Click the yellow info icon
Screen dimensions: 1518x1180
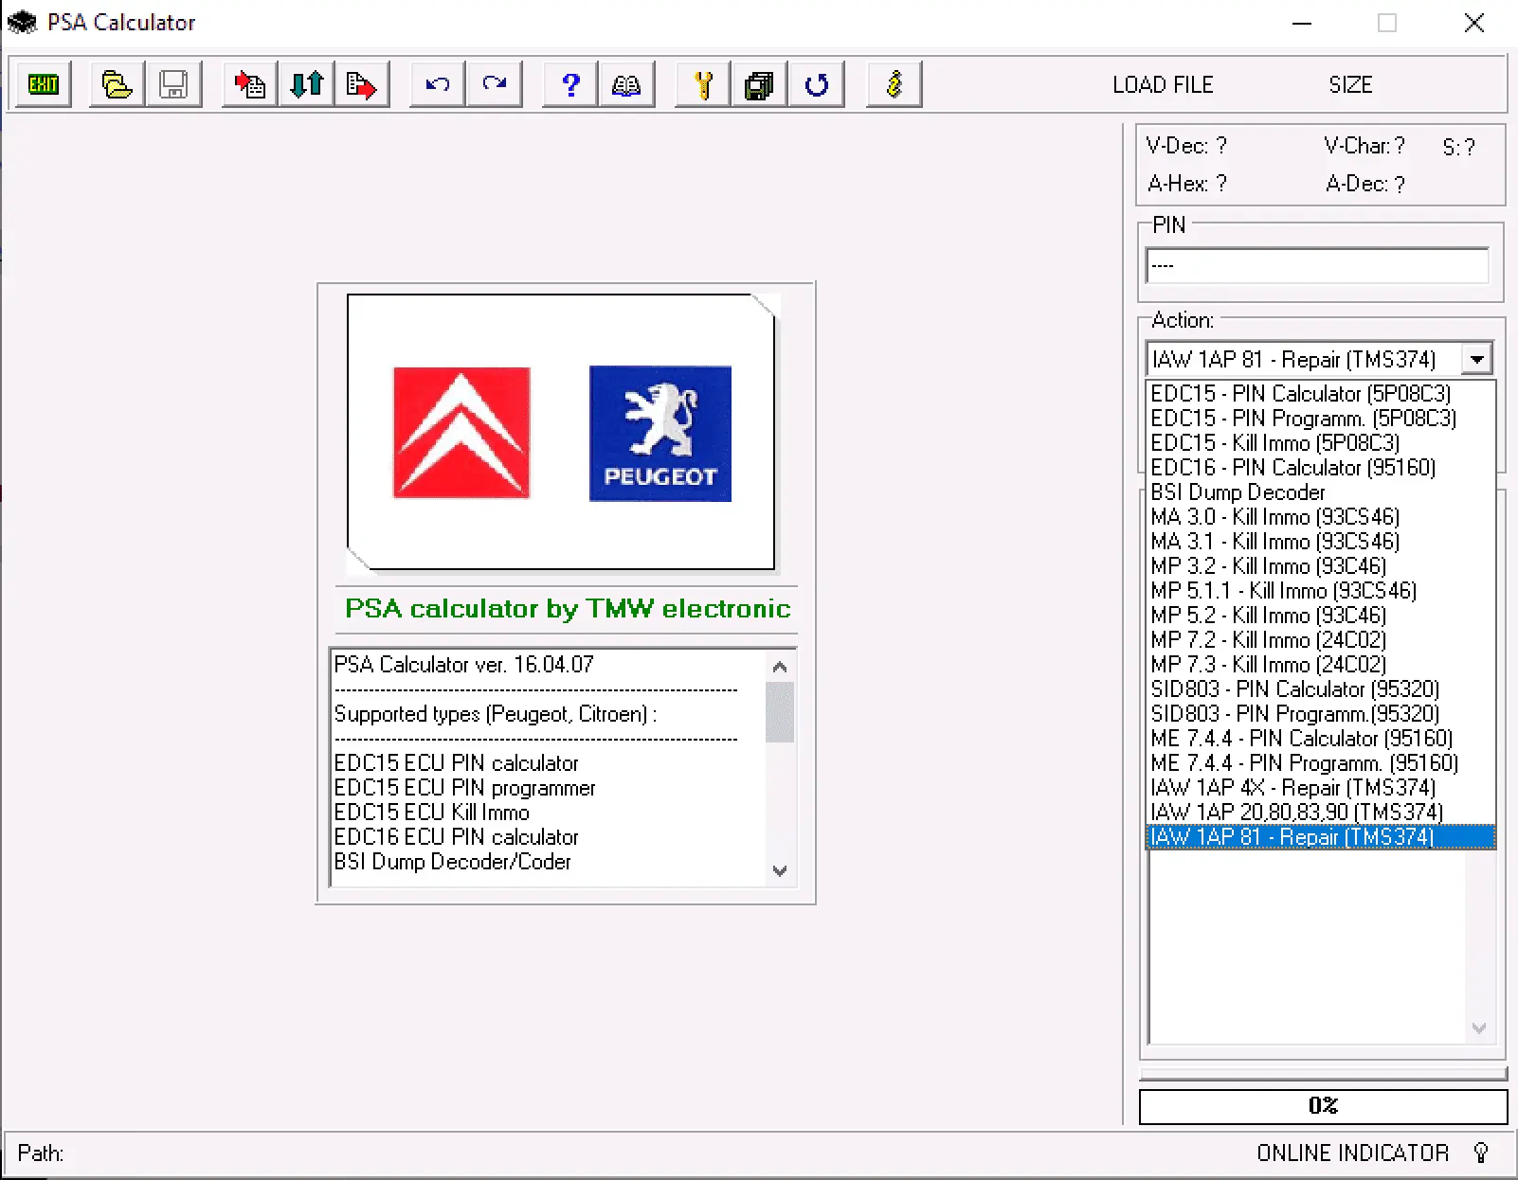(x=895, y=85)
